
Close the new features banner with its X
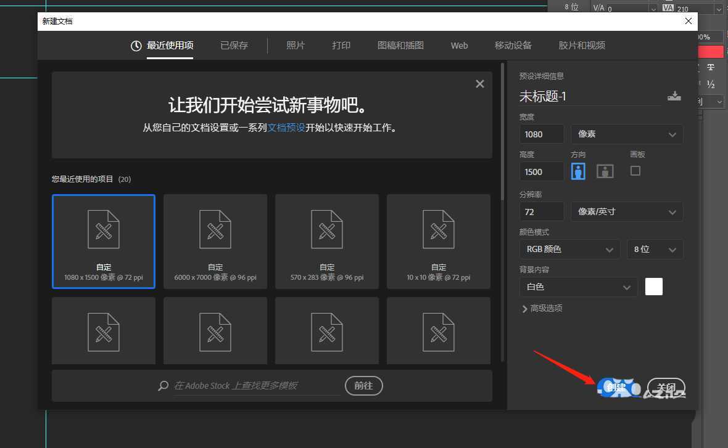pos(479,83)
